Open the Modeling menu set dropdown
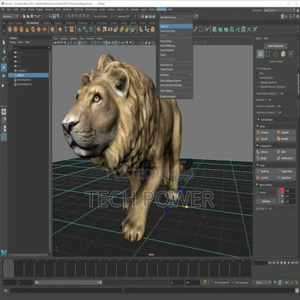The width and height of the screenshot is (300, 300). [10, 16]
